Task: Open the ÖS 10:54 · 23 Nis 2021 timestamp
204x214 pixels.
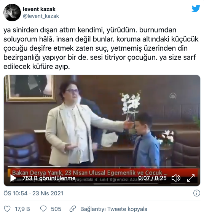Action: pos(33,193)
